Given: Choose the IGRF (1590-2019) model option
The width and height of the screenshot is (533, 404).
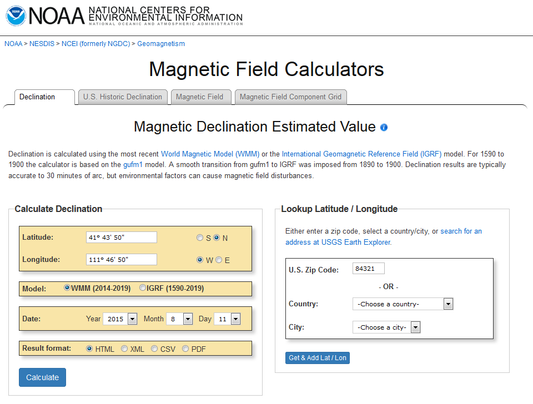Looking at the screenshot, I should [143, 288].
